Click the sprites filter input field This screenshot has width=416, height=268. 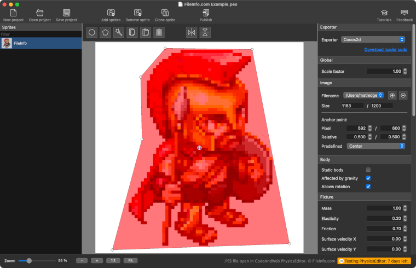pos(41,34)
